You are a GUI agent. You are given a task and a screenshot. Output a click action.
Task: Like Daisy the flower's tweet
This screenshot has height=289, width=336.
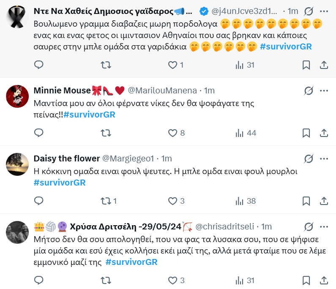(x=172, y=201)
